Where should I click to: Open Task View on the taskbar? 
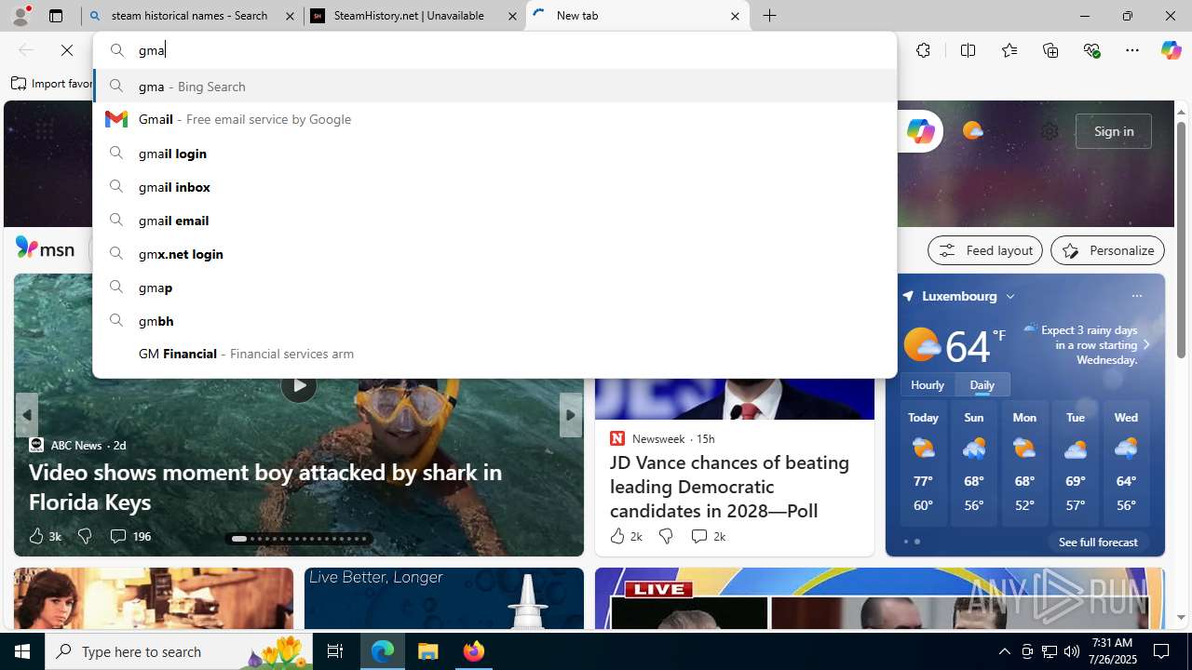[x=335, y=651]
